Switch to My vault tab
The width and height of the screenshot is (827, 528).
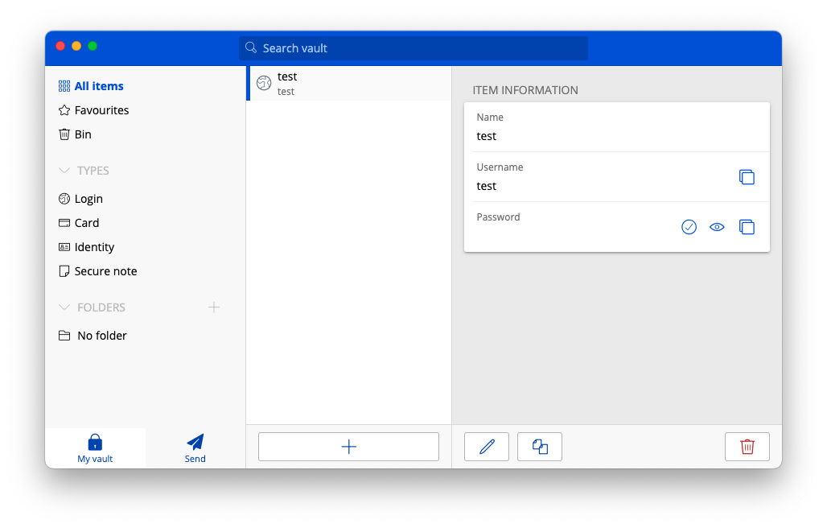click(x=95, y=448)
